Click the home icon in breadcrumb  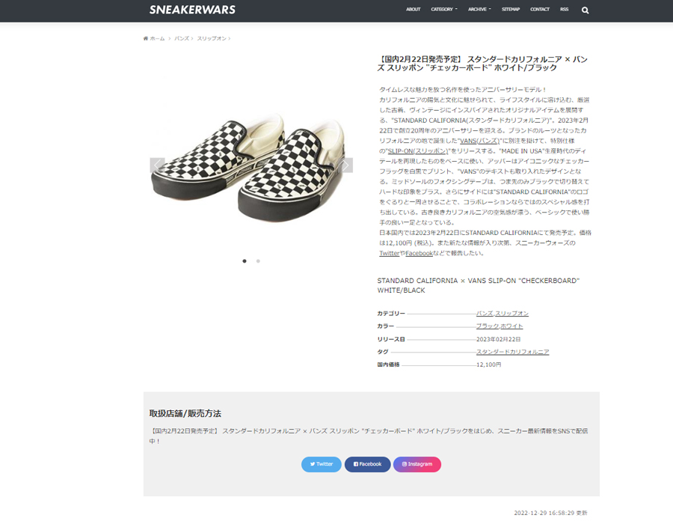(x=146, y=39)
